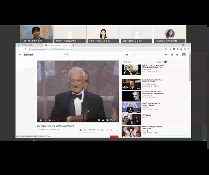Open 'Elia Kazan visits the Actors Studio' video
The width and height of the screenshot is (209, 175).
[x=153, y=93]
